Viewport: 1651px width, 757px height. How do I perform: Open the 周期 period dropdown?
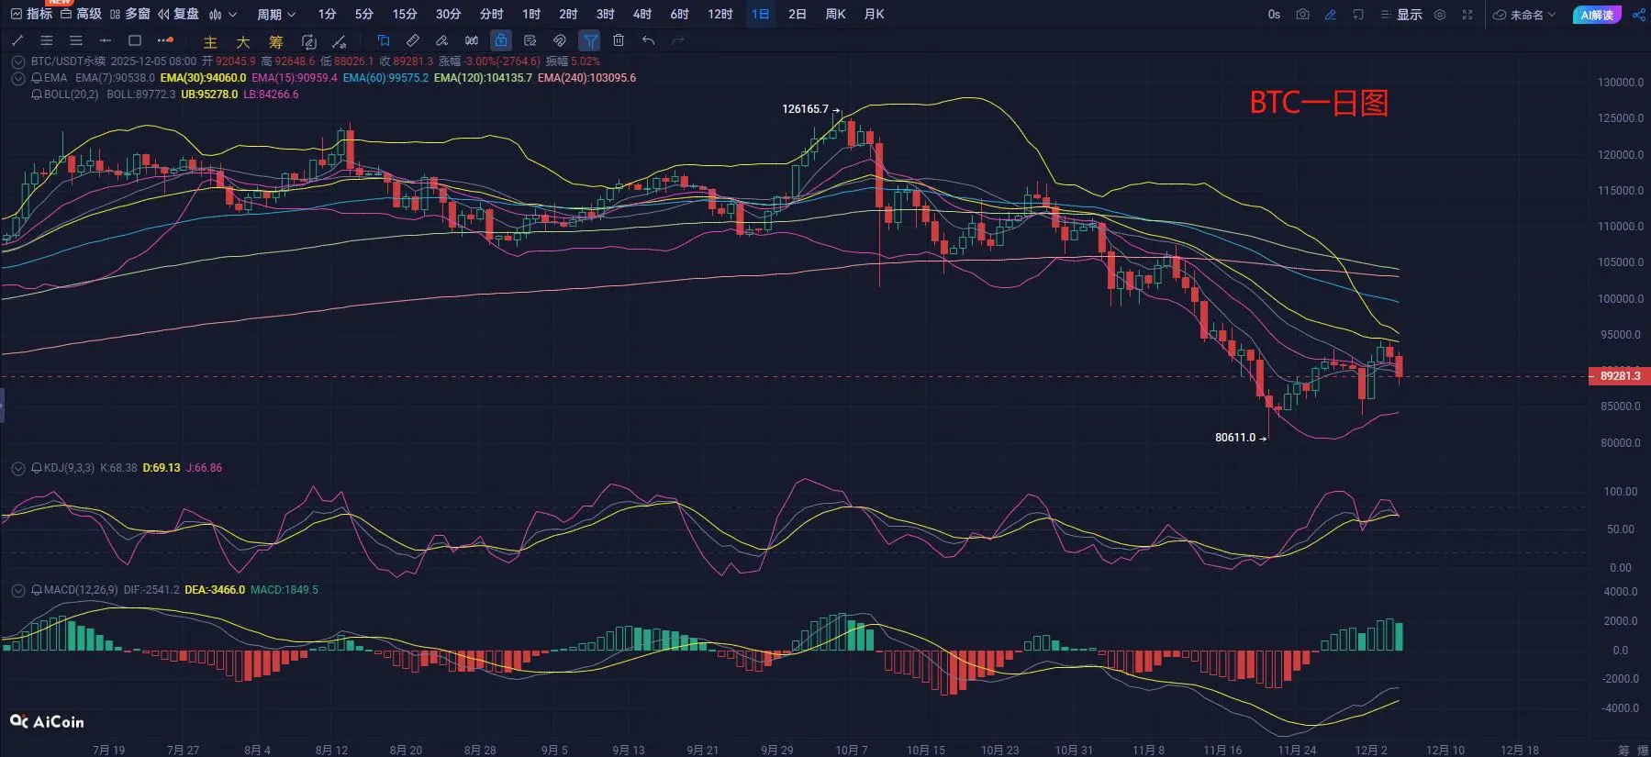[276, 15]
